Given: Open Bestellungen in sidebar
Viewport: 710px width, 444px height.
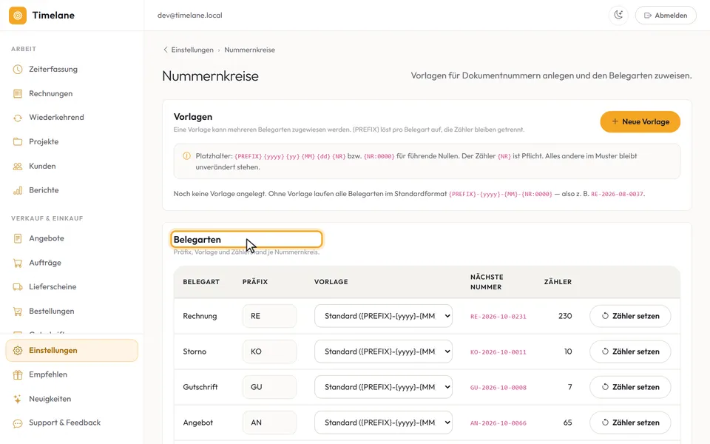Looking at the screenshot, I should (x=72, y=312).
